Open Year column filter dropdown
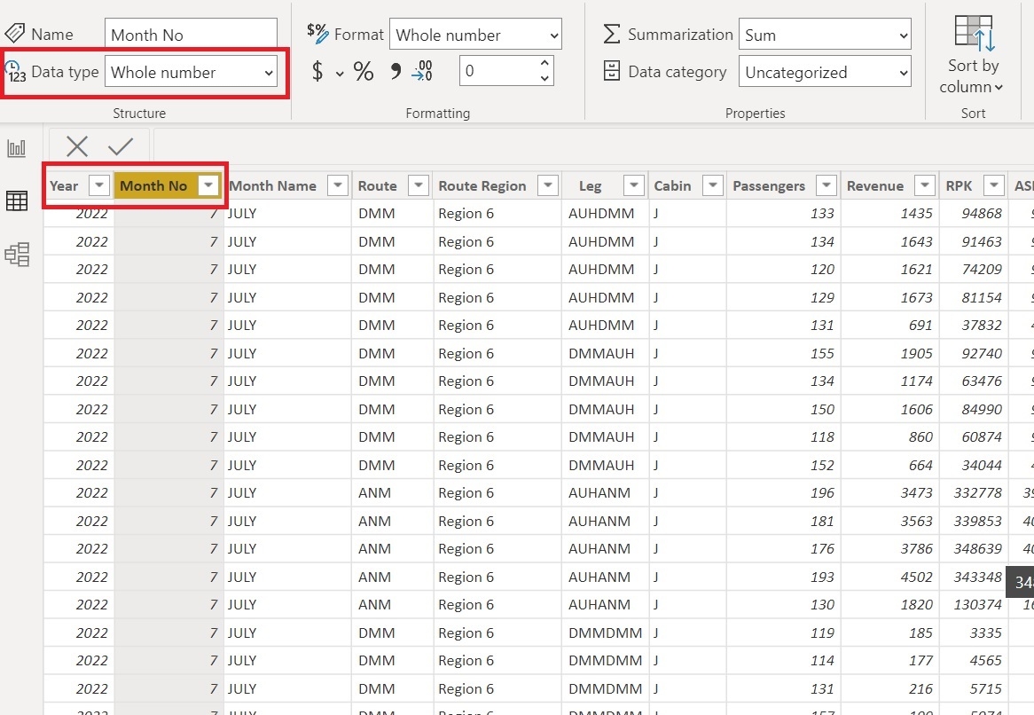 [99, 185]
